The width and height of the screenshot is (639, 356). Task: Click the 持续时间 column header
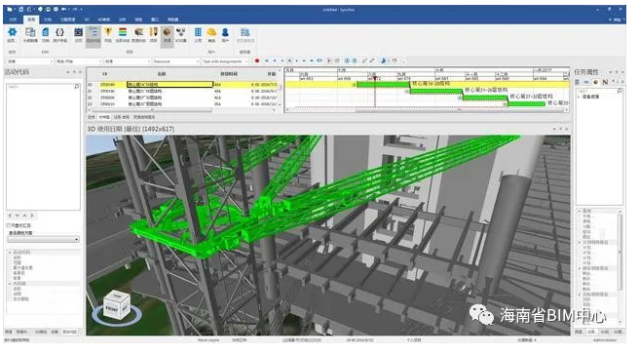(x=229, y=74)
